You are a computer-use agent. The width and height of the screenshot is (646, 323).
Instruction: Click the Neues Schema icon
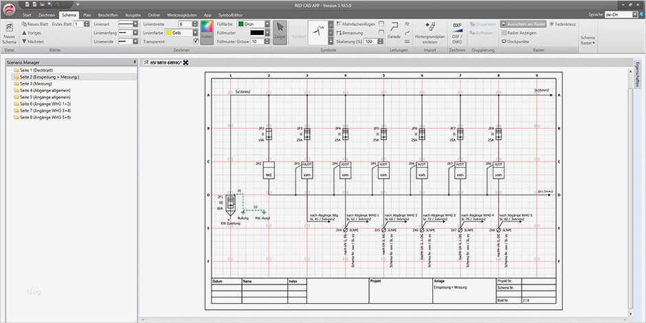tap(9, 27)
